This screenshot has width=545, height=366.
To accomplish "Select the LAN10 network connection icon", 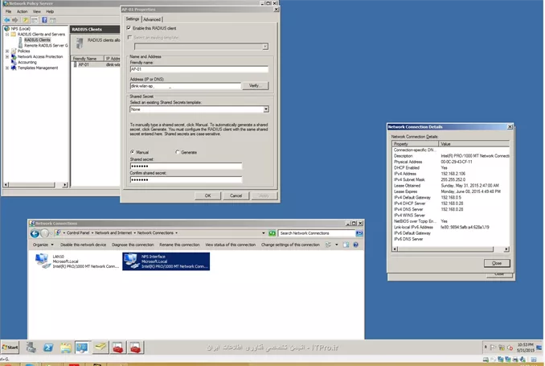I will [x=77, y=261].
